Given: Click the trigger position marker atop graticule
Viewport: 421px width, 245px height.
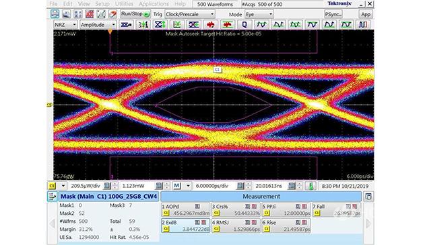Looking at the screenshot, I should [110, 32].
